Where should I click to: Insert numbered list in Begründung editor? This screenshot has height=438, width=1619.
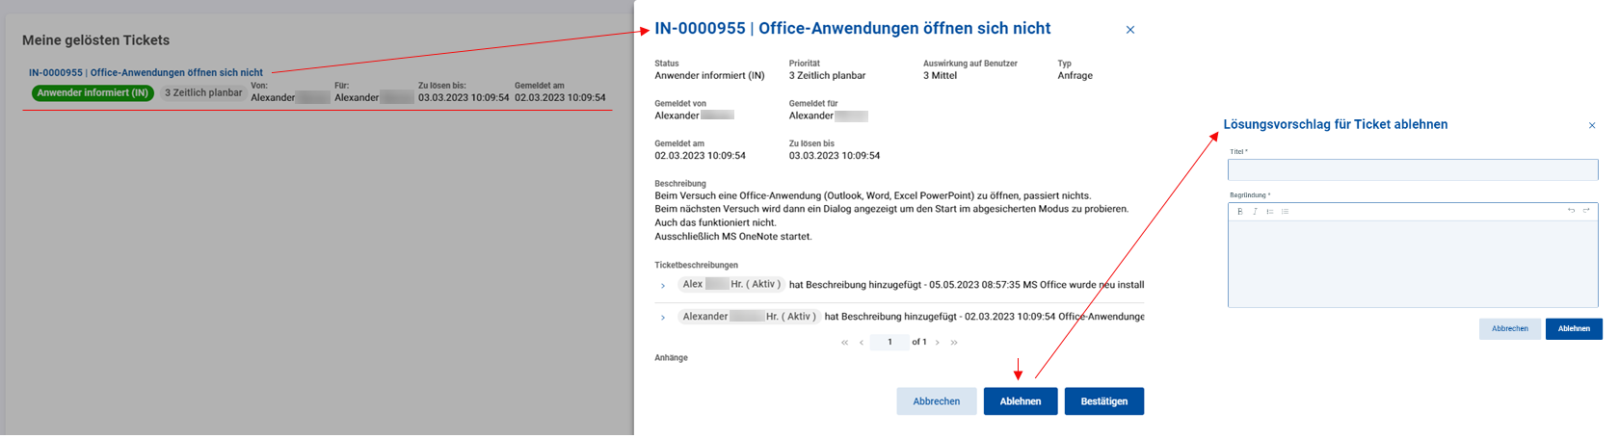tap(1270, 211)
